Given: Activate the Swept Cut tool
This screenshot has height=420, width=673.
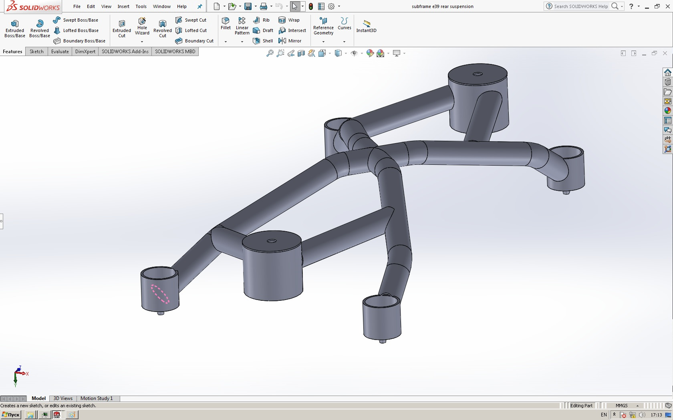Looking at the screenshot, I should point(192,20).
